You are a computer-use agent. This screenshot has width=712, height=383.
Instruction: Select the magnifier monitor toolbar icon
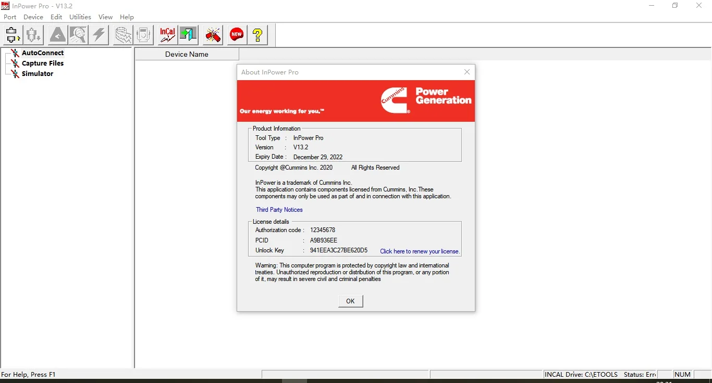point(78,35)
